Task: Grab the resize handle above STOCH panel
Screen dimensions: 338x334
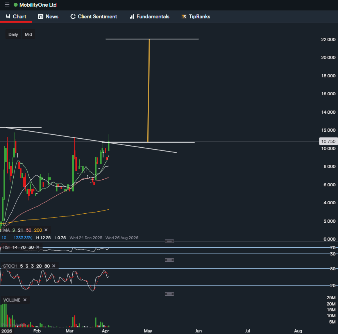Action: click(169, 260)
